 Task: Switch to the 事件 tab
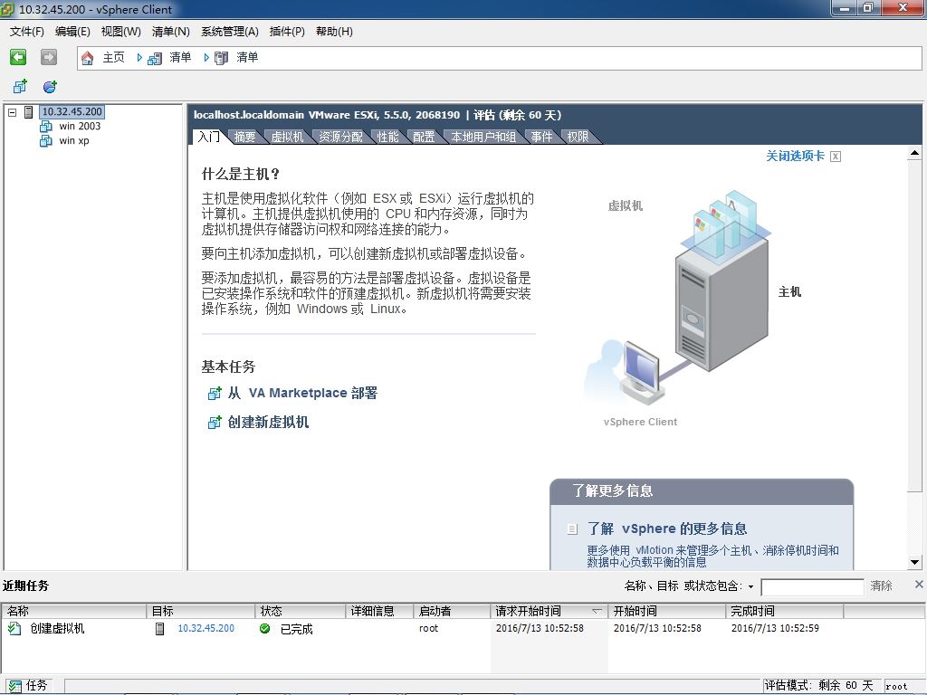pyautogui.click(x=541, y=137)
